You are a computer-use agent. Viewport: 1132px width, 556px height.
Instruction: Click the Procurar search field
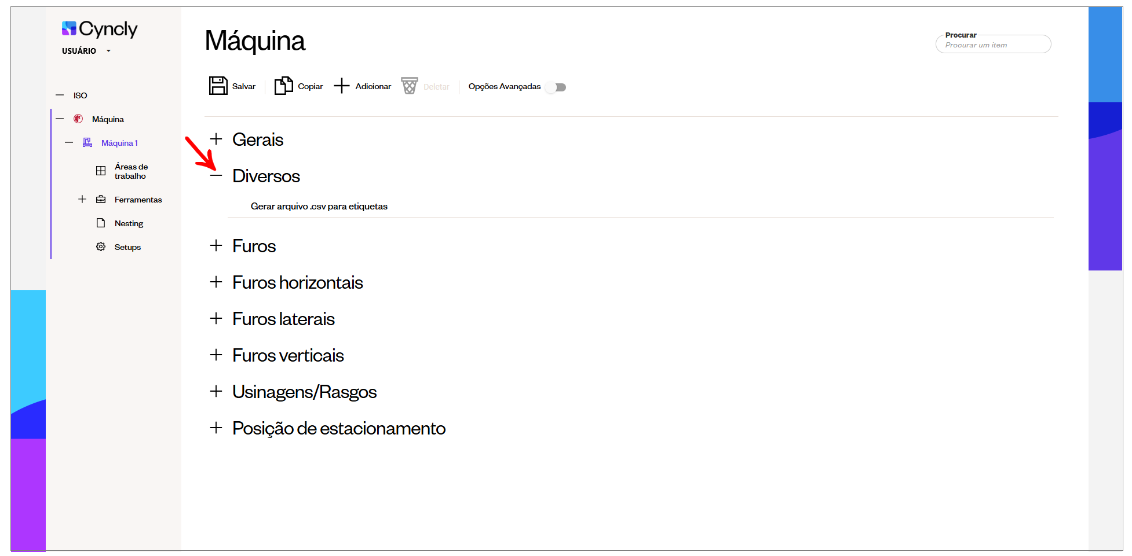993,44
